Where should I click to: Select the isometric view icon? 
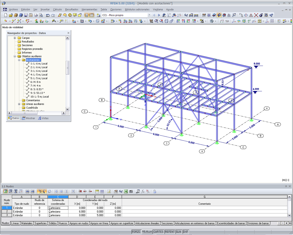pyautogui.click(x=171, y=21)
